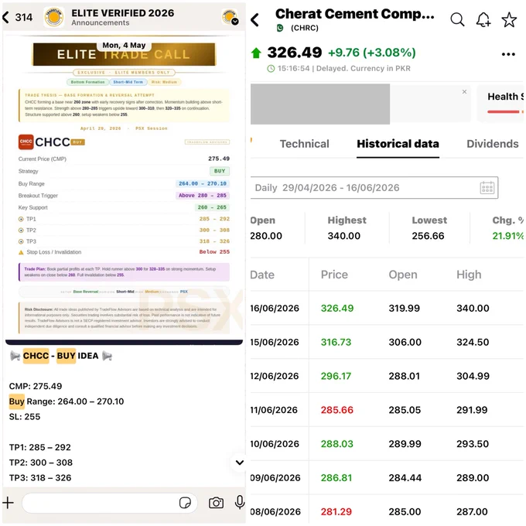526x526 pixels.
Task: Tap the 'SL: 255' message line
Action: tap(25, 417)
